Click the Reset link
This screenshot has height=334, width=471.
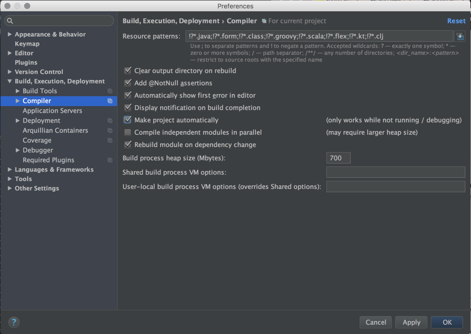tap(456, 21)
